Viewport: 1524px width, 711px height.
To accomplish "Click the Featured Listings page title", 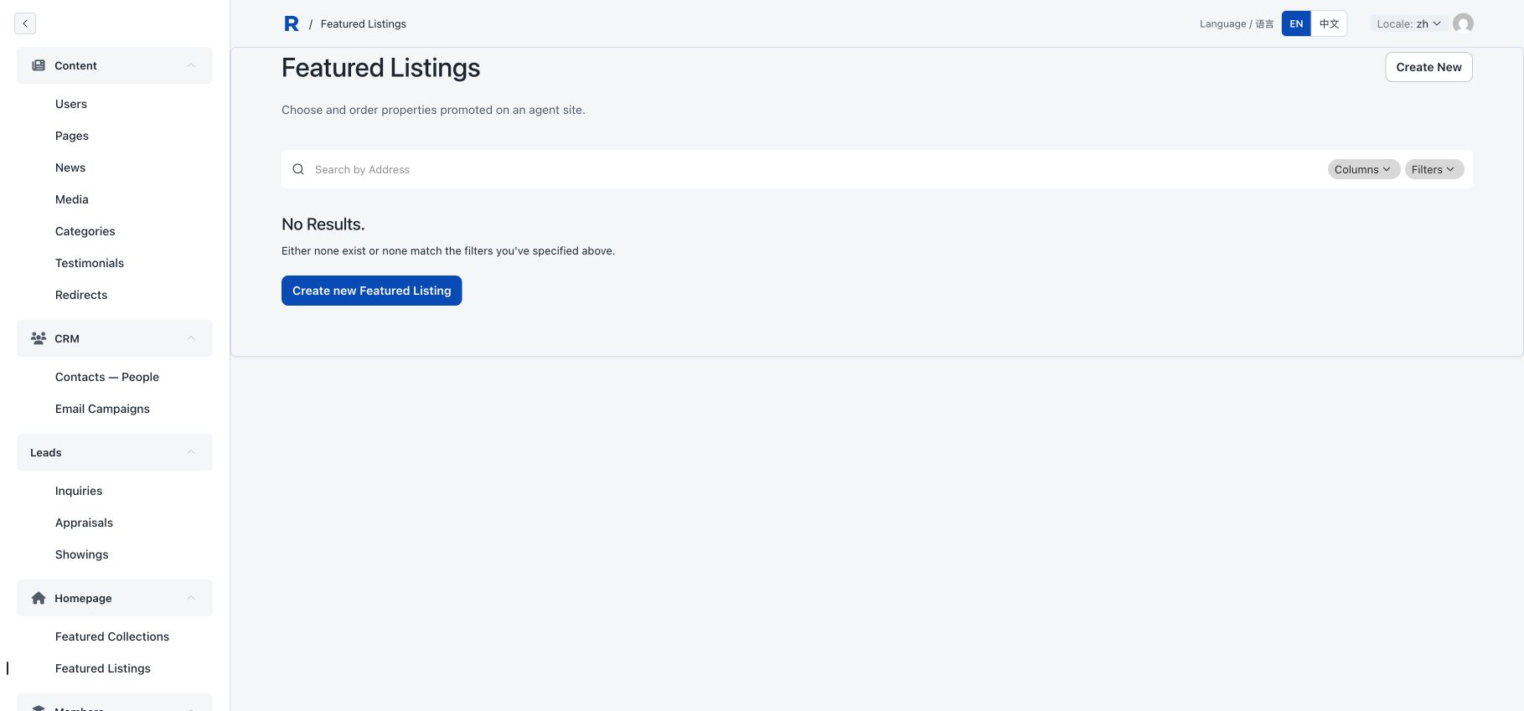I will (x=381, y=68).
